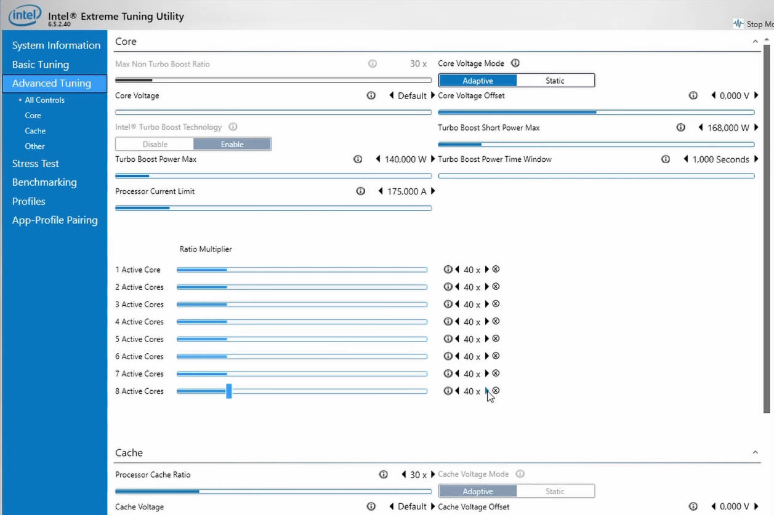The image size is (774, 515).
Task: Click the Stop Monitoring icon at top right
Action: pyautogui.click(x=738, y=24)
